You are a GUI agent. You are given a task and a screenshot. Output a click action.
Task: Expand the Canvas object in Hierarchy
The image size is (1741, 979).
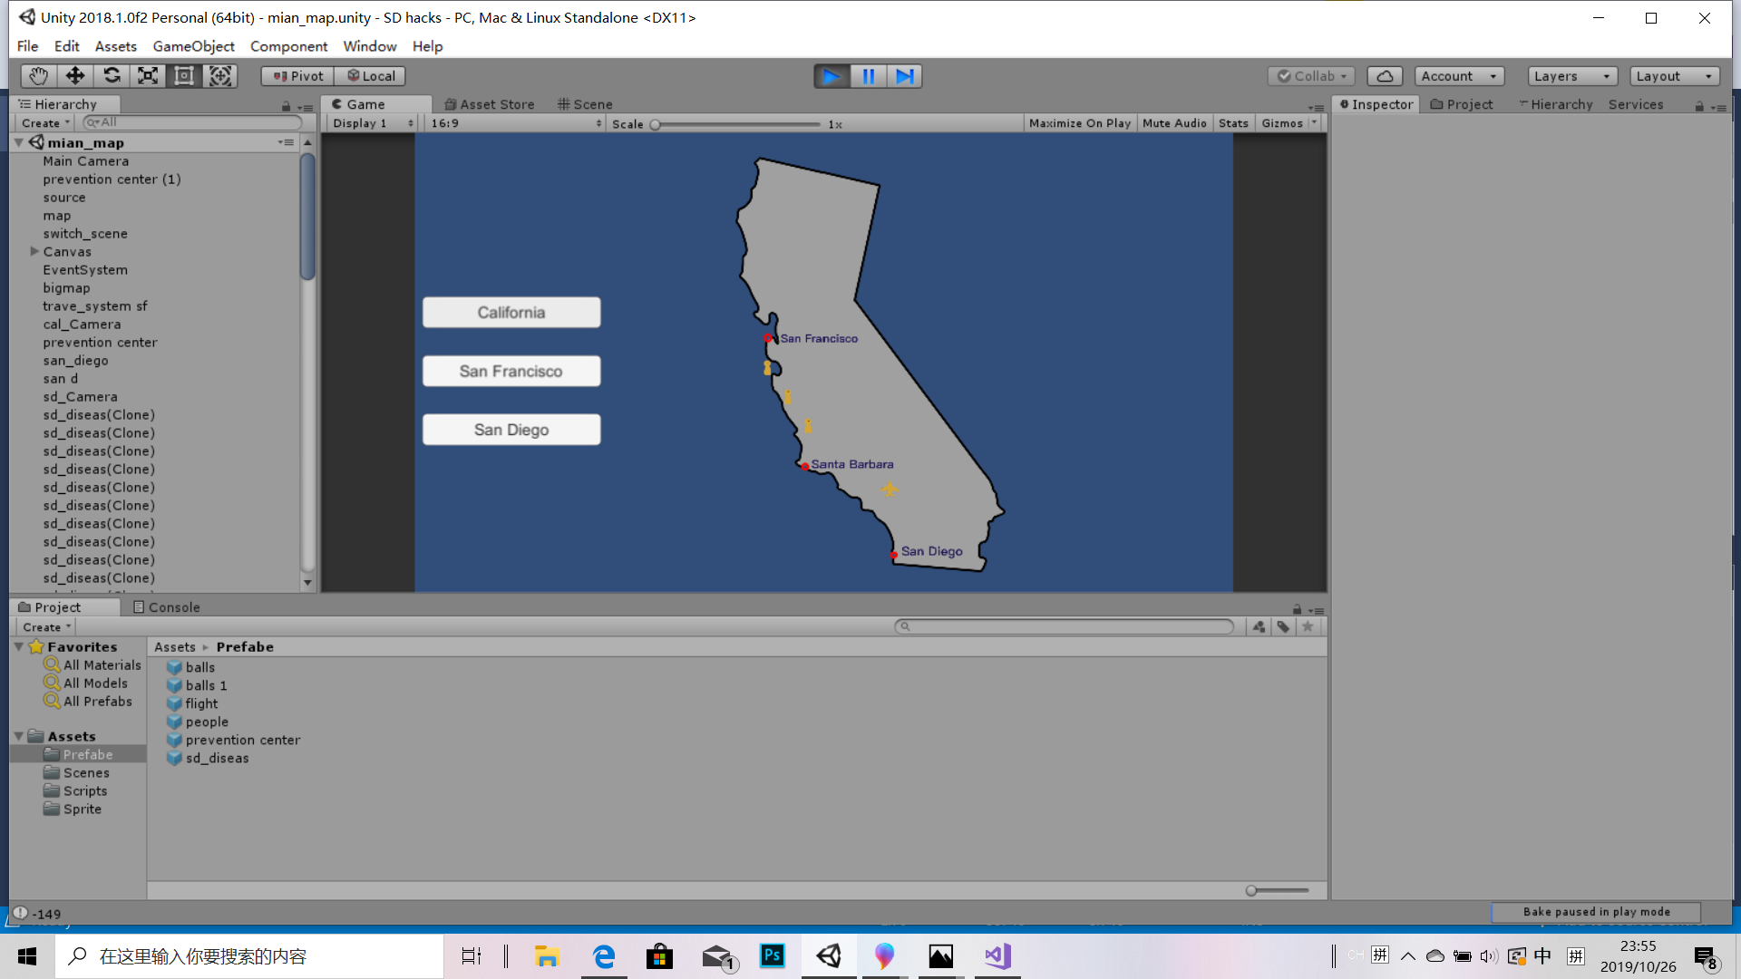(x=34, y=251)
